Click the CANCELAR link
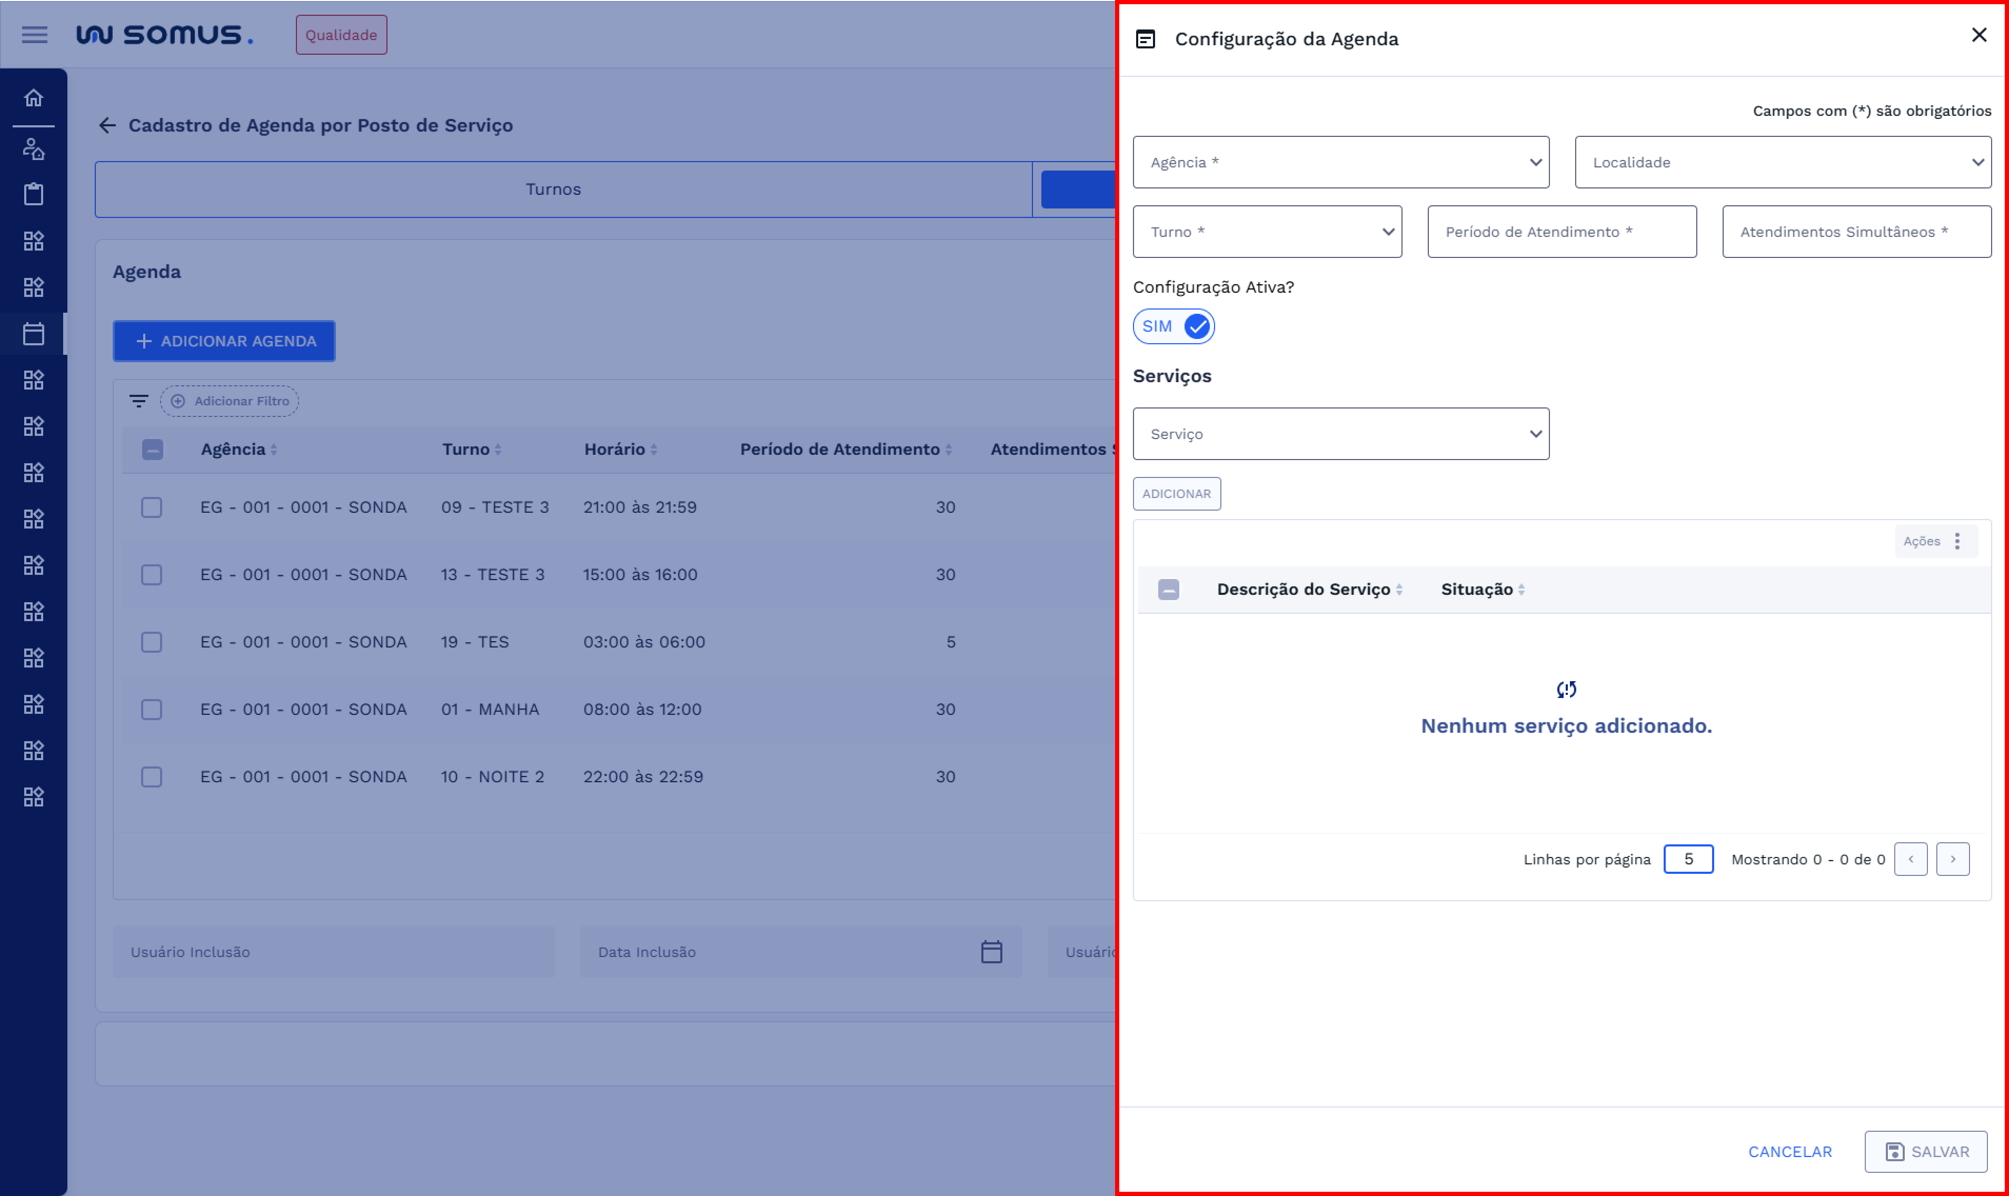The height and width of the screenshot is (1196, 2009). (1789, 1152)
